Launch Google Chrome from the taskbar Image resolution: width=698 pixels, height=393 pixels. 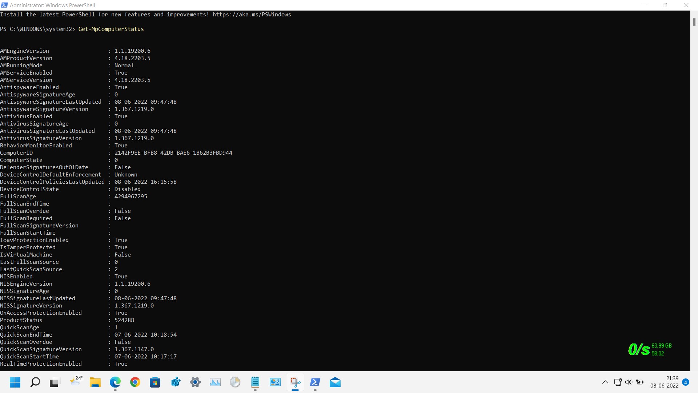136,382
